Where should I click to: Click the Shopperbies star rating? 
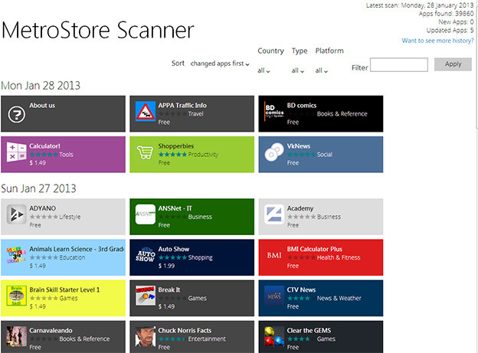pyautogui.click(x=172, y=155)
